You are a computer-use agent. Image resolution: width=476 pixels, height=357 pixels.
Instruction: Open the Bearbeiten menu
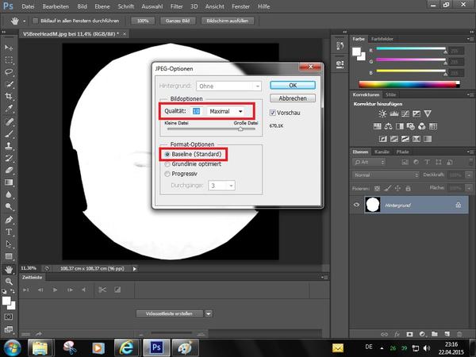(56, 6)
